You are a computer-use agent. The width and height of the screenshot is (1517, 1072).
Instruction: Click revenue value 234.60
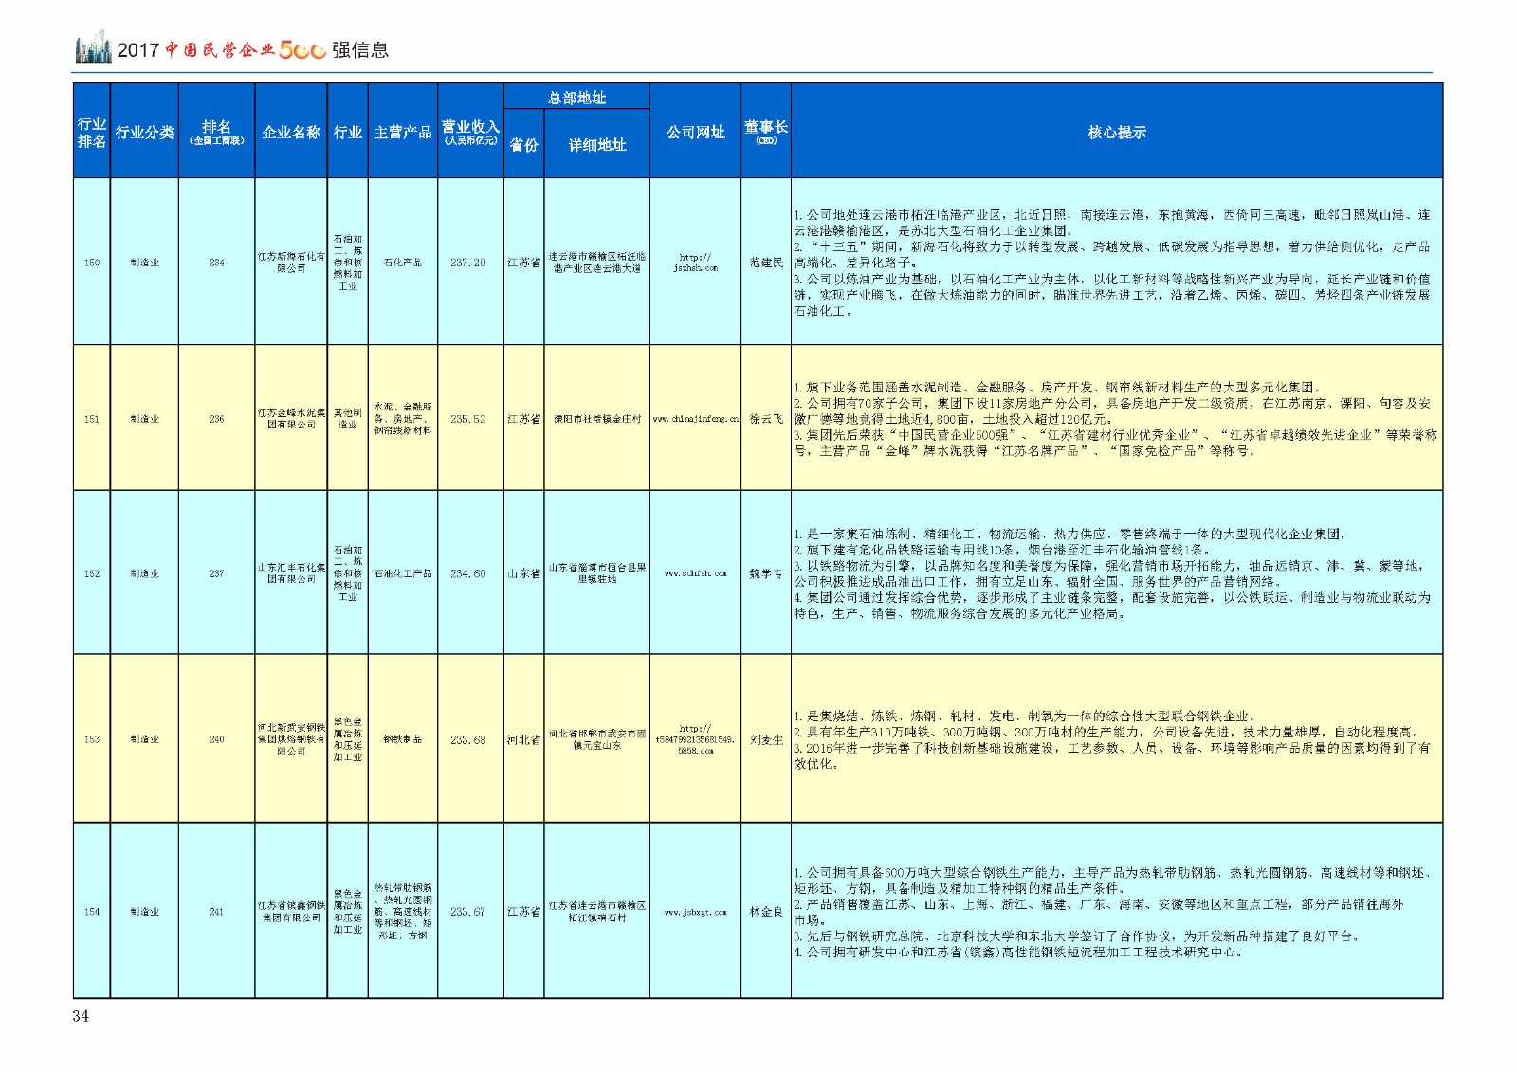[468, 573]
